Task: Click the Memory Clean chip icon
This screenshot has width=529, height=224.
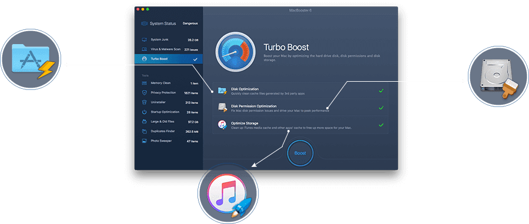Action: (x=145, y=83)
